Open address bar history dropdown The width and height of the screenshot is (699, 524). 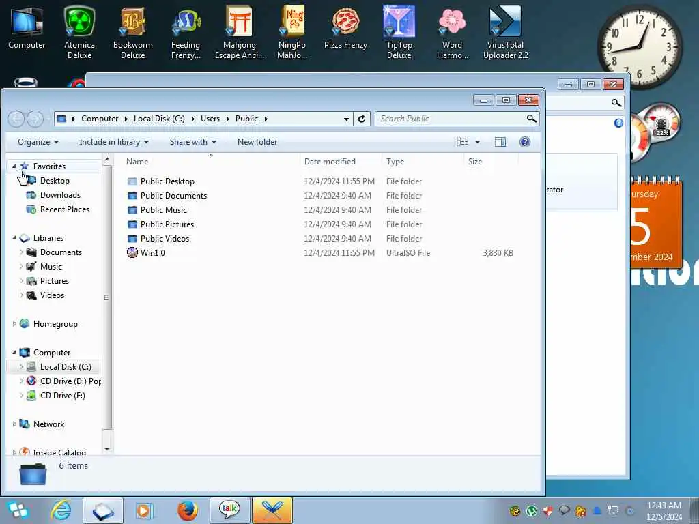[x=346, y=119]
